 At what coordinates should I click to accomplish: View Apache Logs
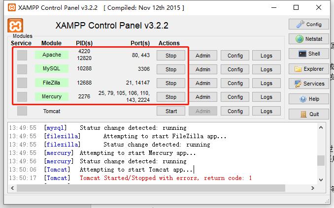pyautogui.click(x=267, y=56)
